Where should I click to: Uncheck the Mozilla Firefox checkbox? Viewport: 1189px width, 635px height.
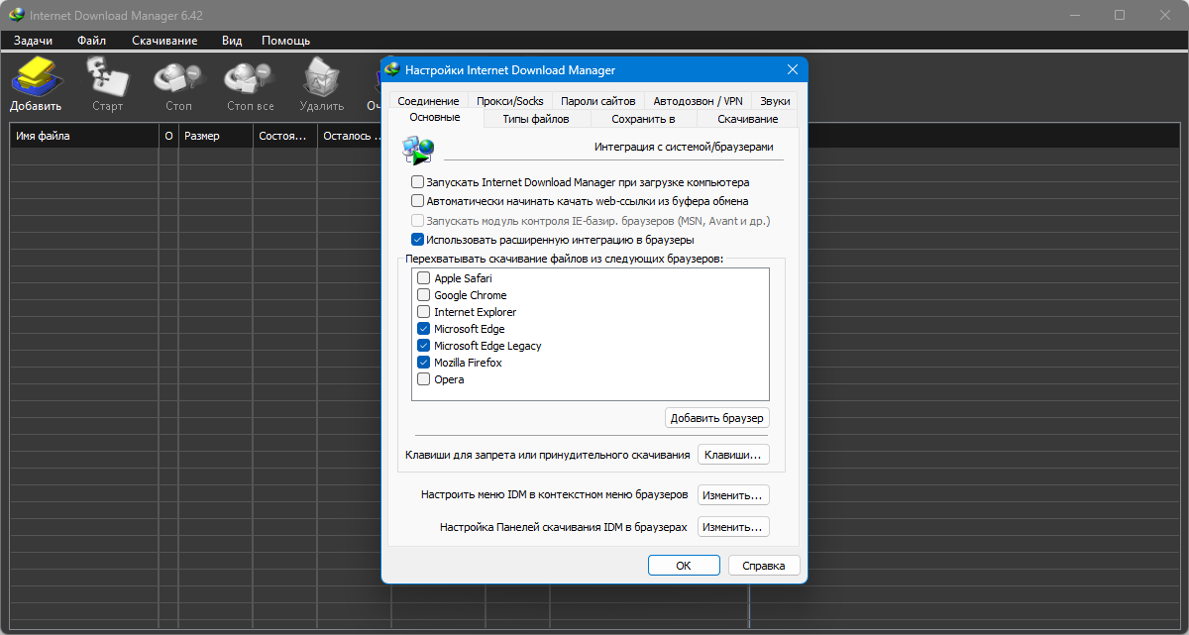[x=424, y=363]
